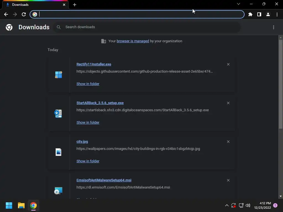
Task: Select the Downloads tab
Action: point(35,5)
